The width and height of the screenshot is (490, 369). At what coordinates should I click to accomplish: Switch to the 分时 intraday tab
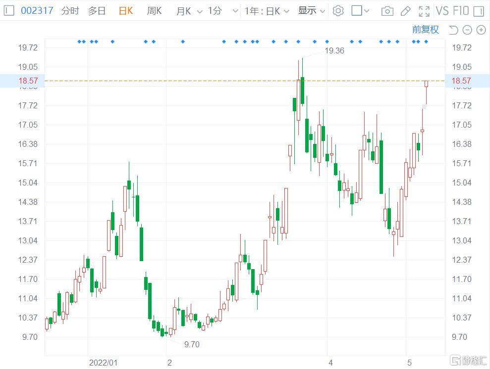pos(70,11)
